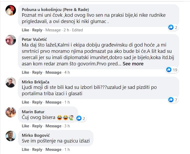Viewport: 190px width, 154px height.
Task: Click Mirko Brkljača's avatar thumbnail
Action: (11, 82)
